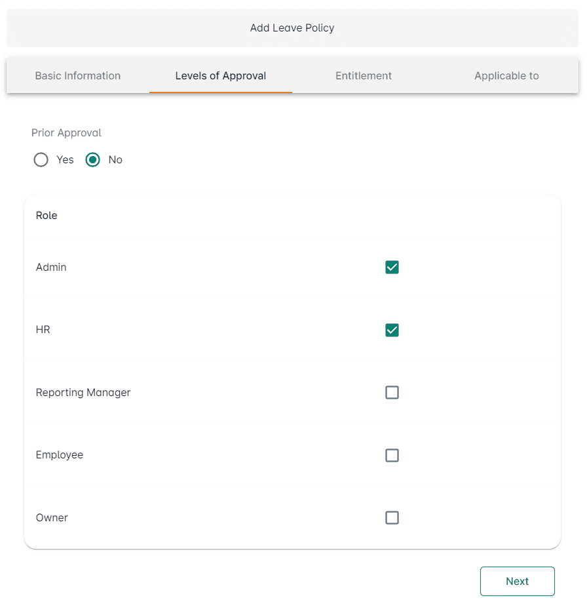
Task: Click the HR row label text
Action: point(43,329)
